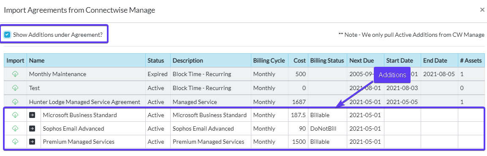The image size is (487, 156).
Task: Import Premium Managed Services addition icon
Action: (x=15, y=142)
